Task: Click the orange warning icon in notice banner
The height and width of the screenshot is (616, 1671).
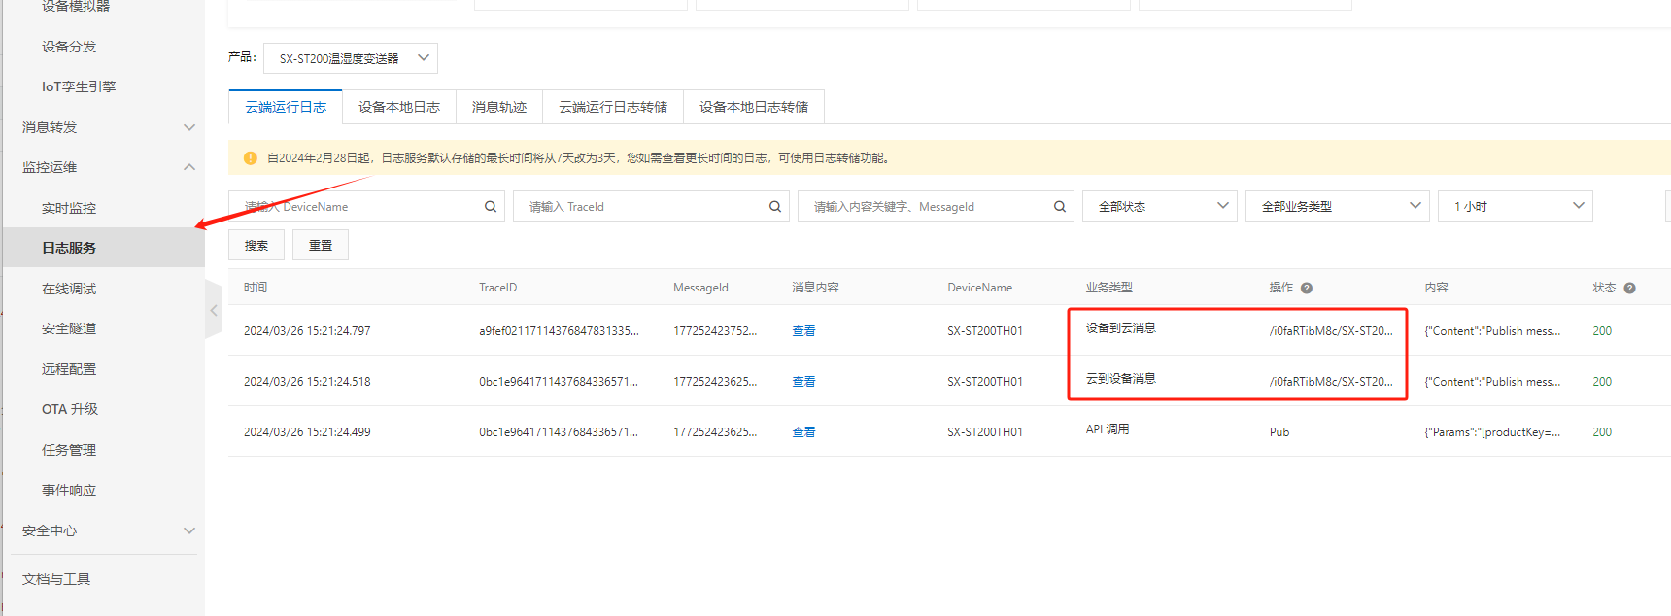Action: point(251,158)
